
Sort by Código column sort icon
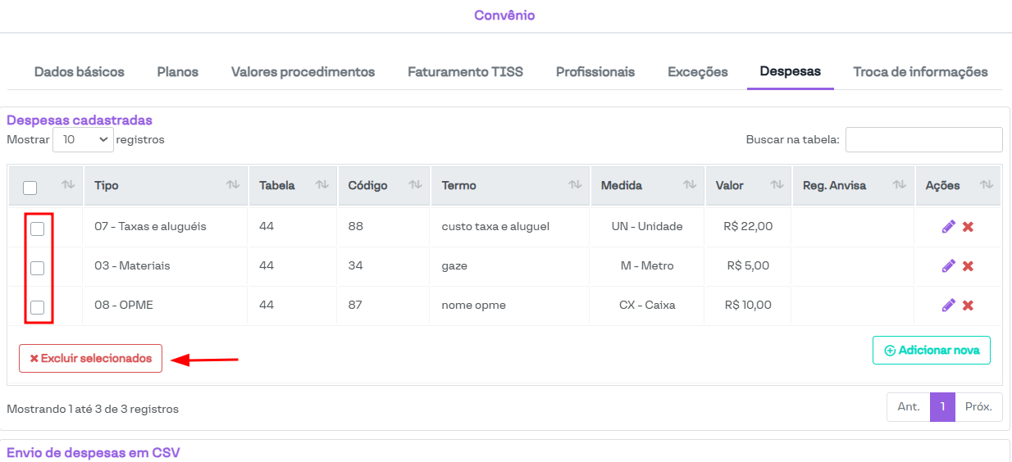[x=415, y=185]
